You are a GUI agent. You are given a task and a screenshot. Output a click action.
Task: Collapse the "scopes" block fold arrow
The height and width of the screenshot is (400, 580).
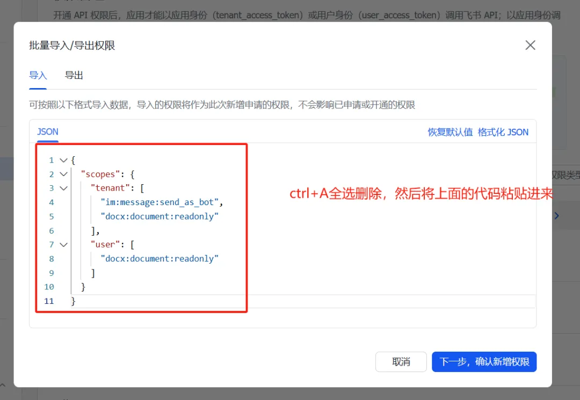click(63, 174)
